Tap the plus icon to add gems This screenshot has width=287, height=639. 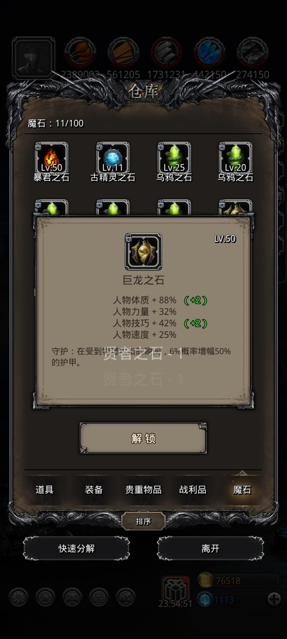coord(274,599)
